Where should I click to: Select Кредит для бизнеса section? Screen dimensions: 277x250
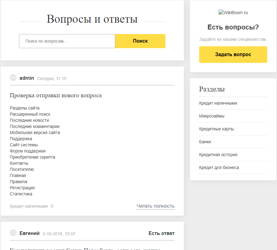(x=219, y=168)
